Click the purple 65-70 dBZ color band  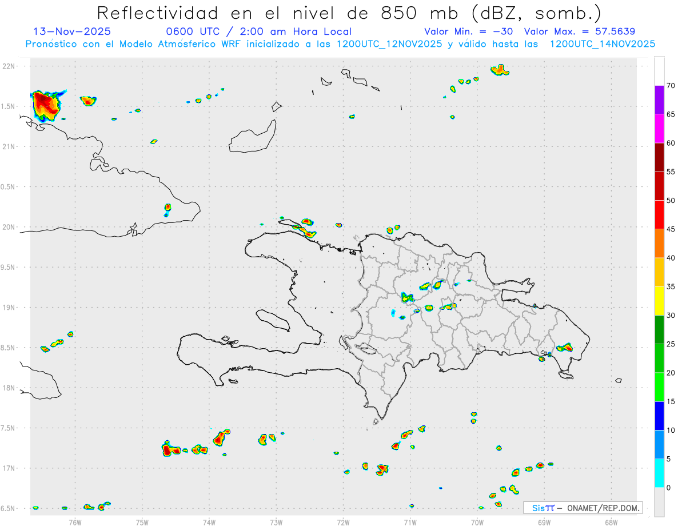click(659, 100)
